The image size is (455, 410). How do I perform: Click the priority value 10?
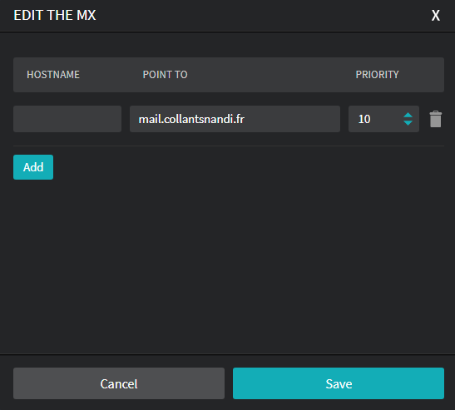[364, 119]
